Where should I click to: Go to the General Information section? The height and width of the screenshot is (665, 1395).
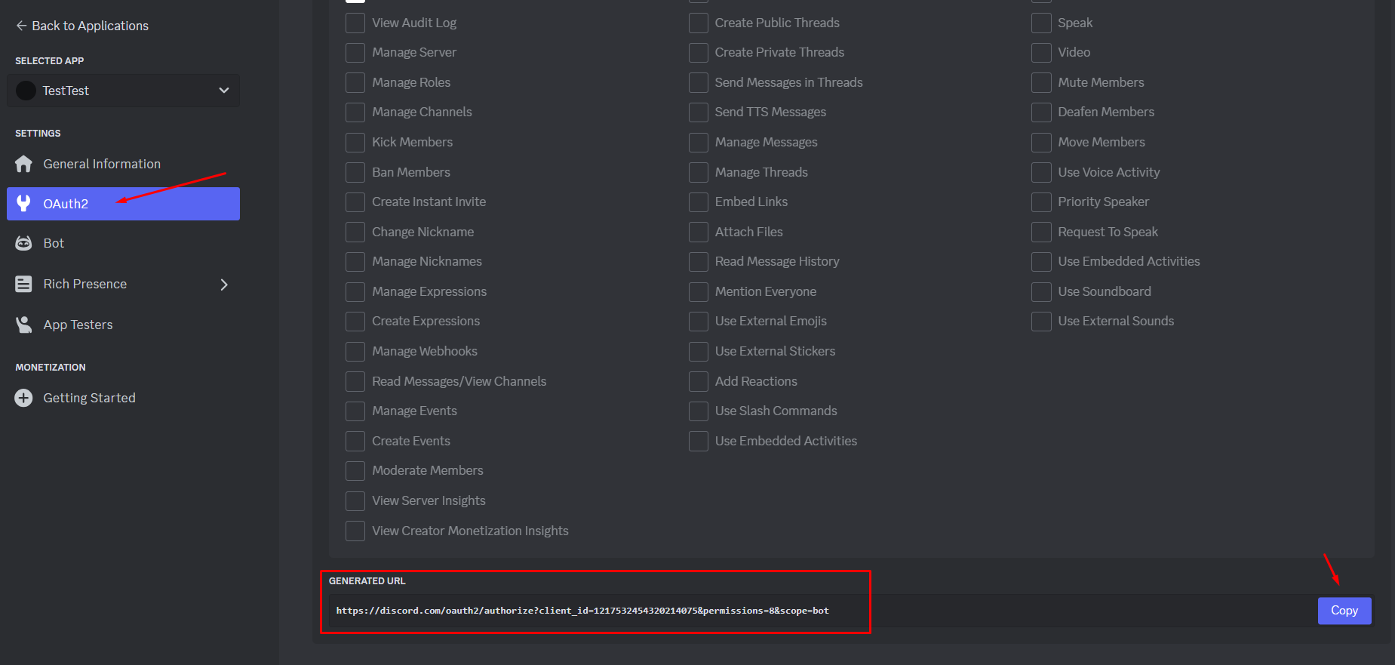[102, 164]
